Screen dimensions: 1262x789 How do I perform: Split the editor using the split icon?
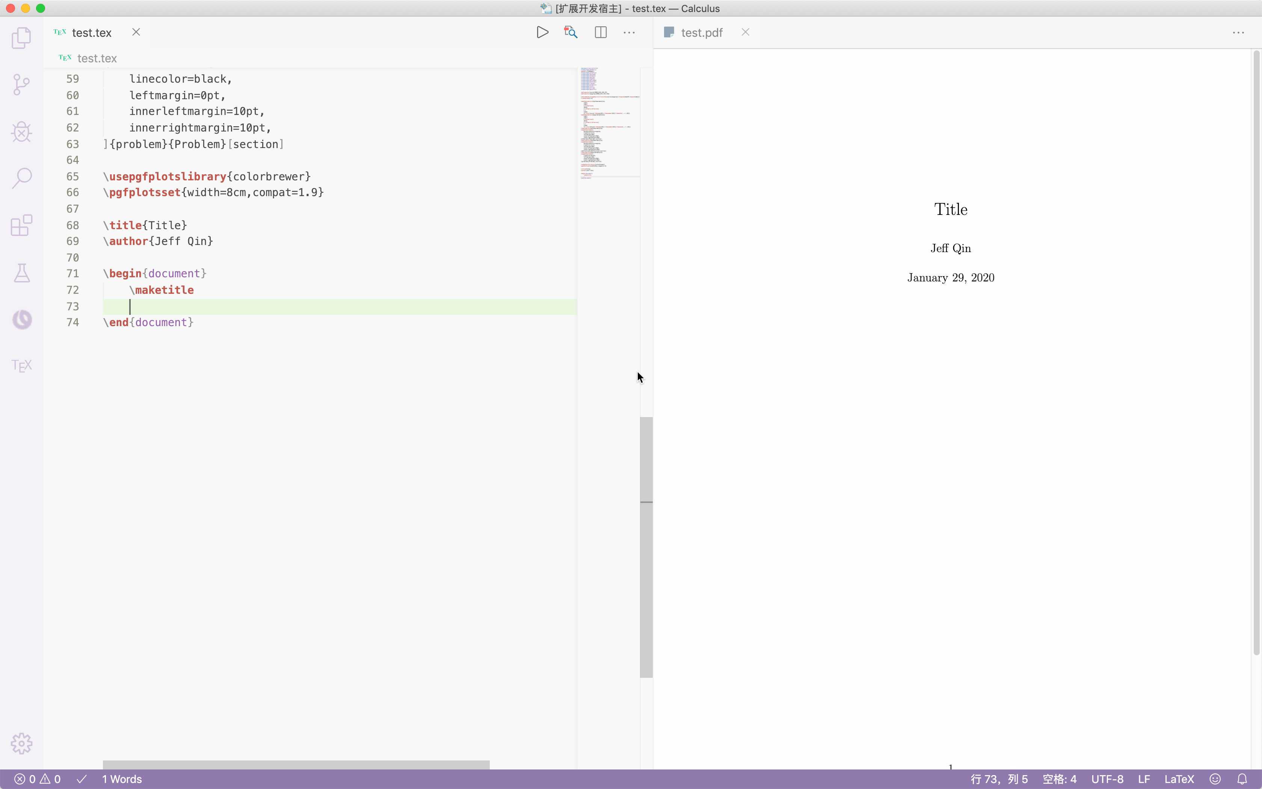[x=600, y=32]
